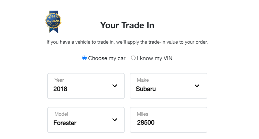259x139 pixels.
Task: Click the selected model value Forester
Action: click(65, 123)
